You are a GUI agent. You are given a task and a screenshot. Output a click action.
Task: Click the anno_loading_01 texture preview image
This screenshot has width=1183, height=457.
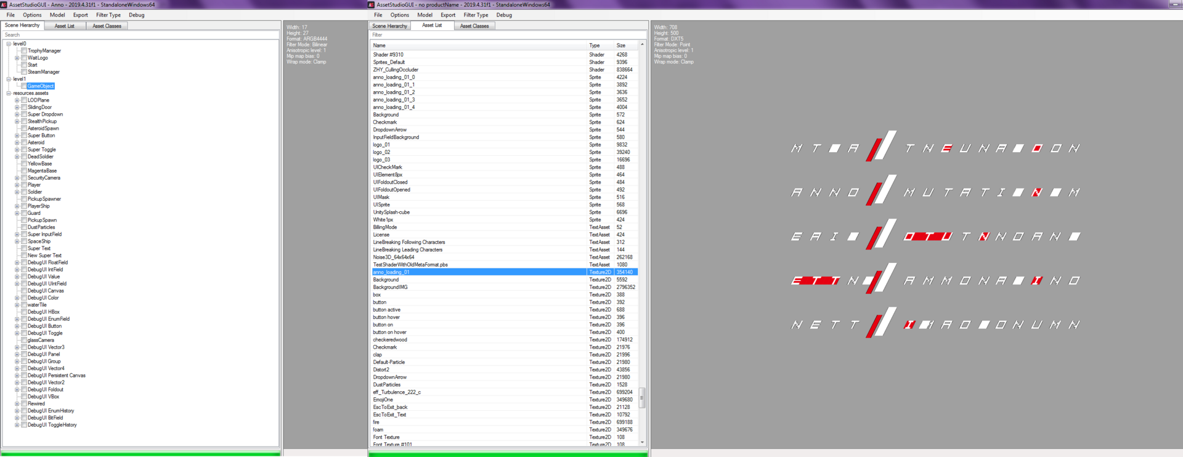[x=936, y=236]
